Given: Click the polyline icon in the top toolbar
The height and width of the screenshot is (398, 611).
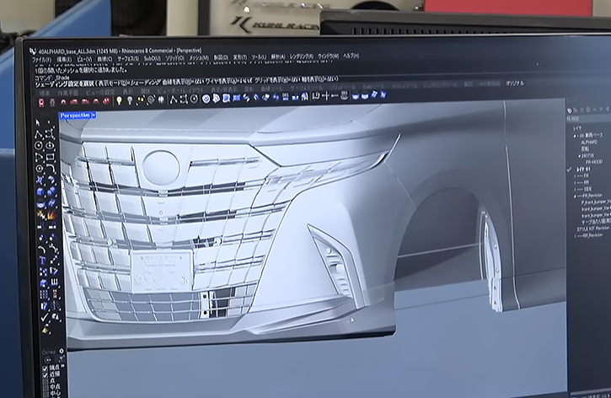Looking at the screenshot, I should click(174, 99).
